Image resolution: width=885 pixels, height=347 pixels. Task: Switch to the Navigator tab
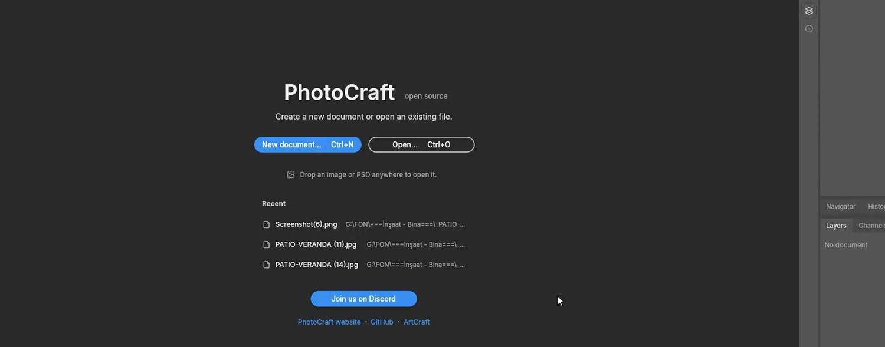pos(841,207)
